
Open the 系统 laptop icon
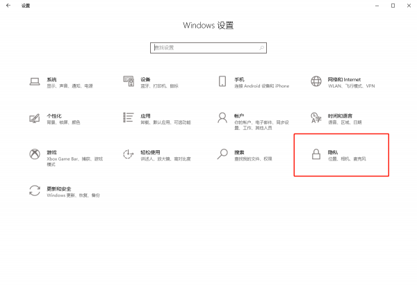click(35, 82)
